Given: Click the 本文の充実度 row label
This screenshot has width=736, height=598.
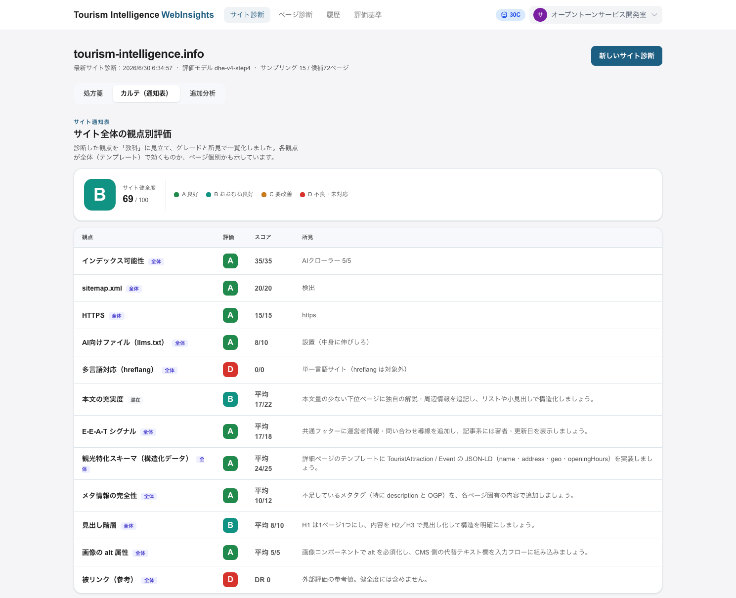Looking at the screenshot, I should (103, 399).
